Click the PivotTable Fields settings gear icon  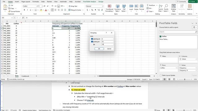(194, 27)
